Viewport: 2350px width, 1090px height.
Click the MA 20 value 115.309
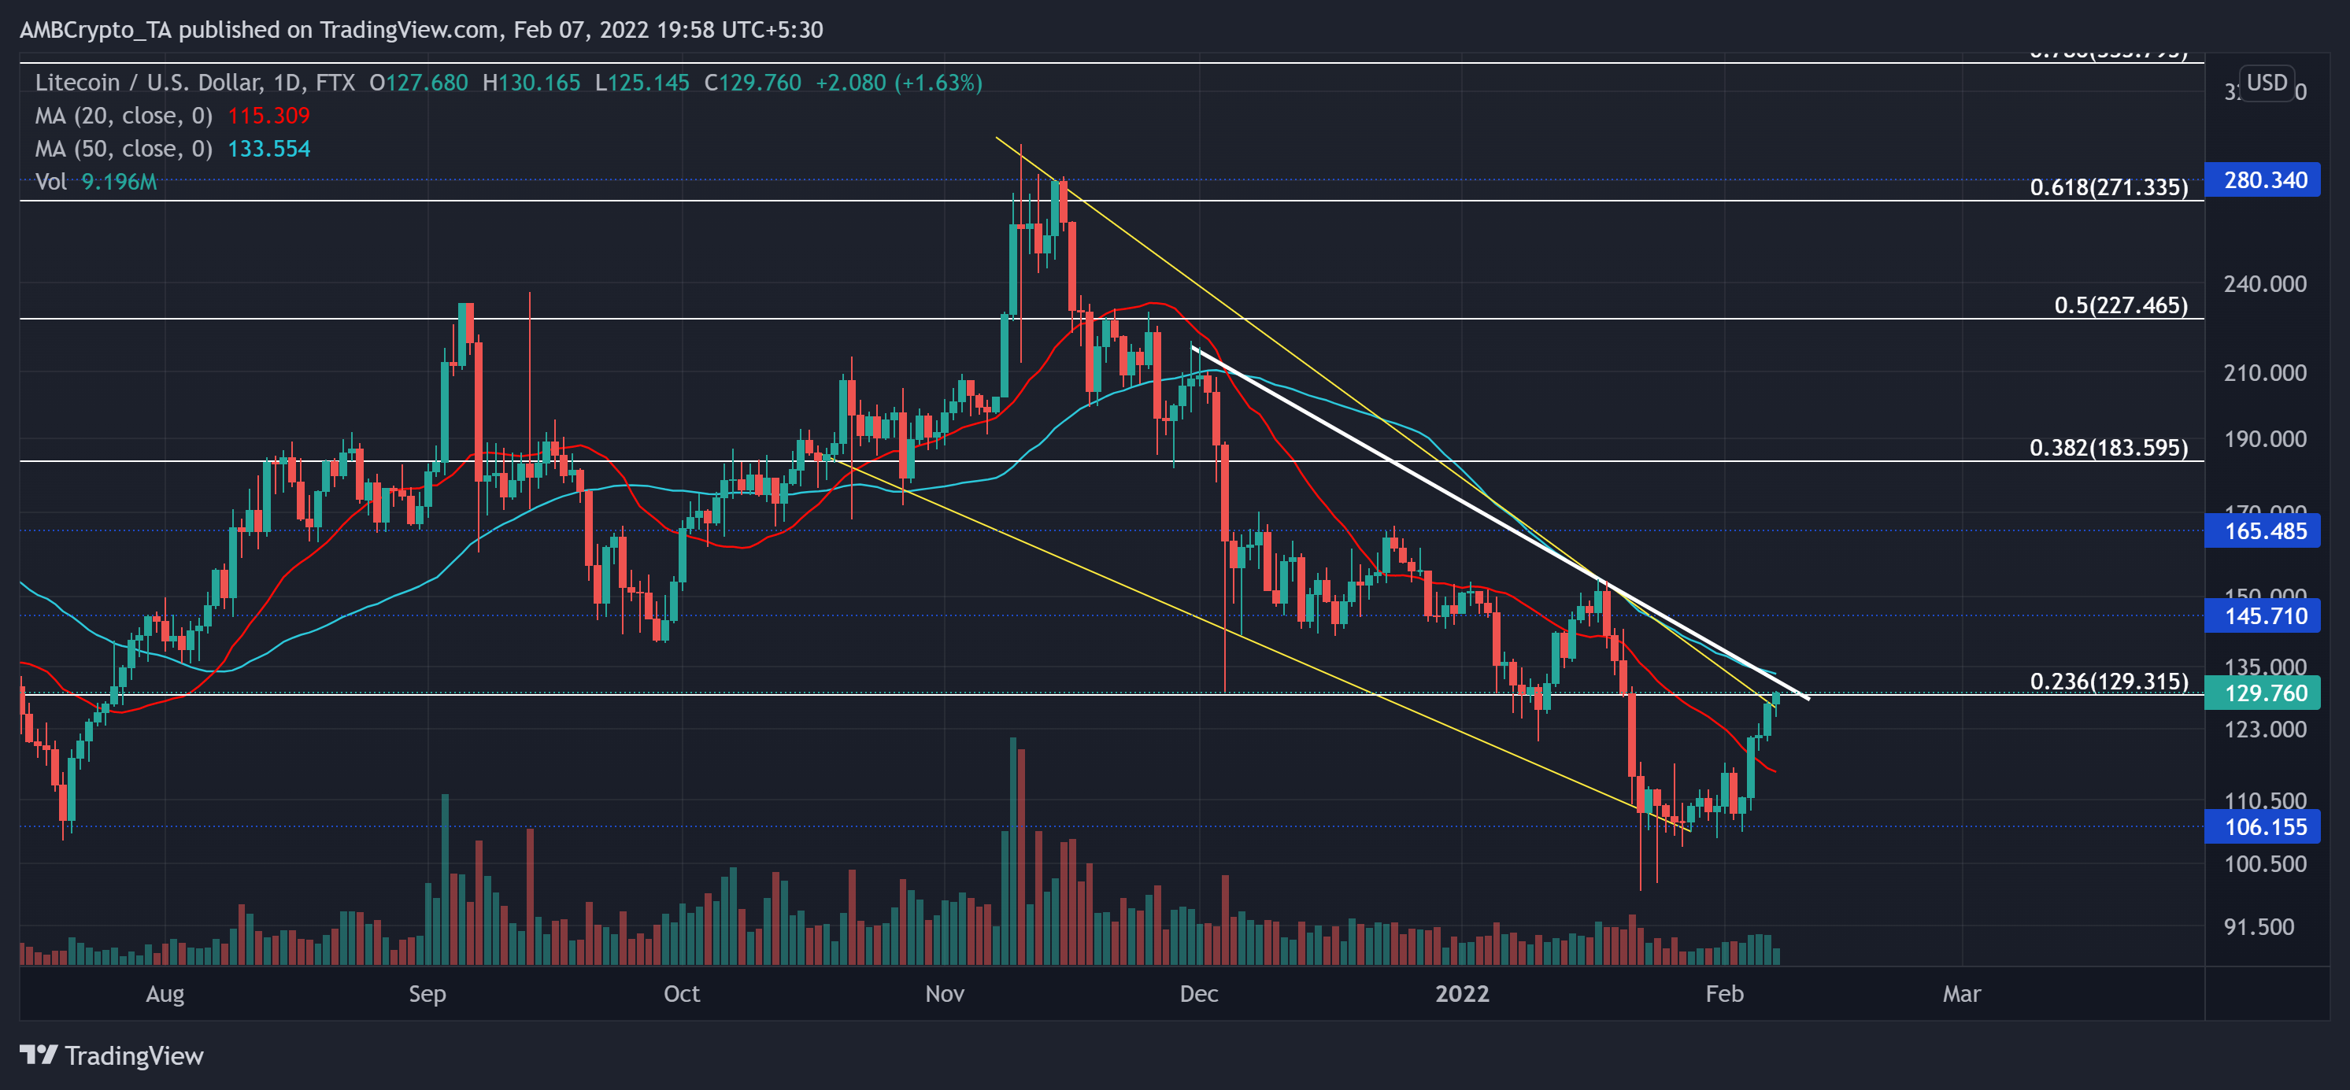268,116
